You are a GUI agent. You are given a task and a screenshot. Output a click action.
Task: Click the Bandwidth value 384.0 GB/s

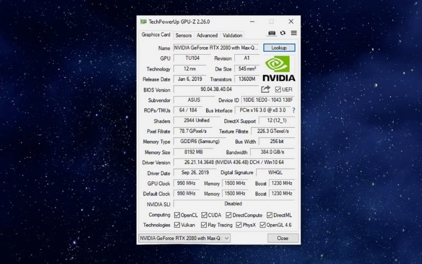click(x=272, y=152)
